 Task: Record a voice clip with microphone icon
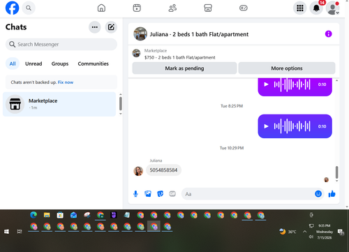(x=135, y=194)
